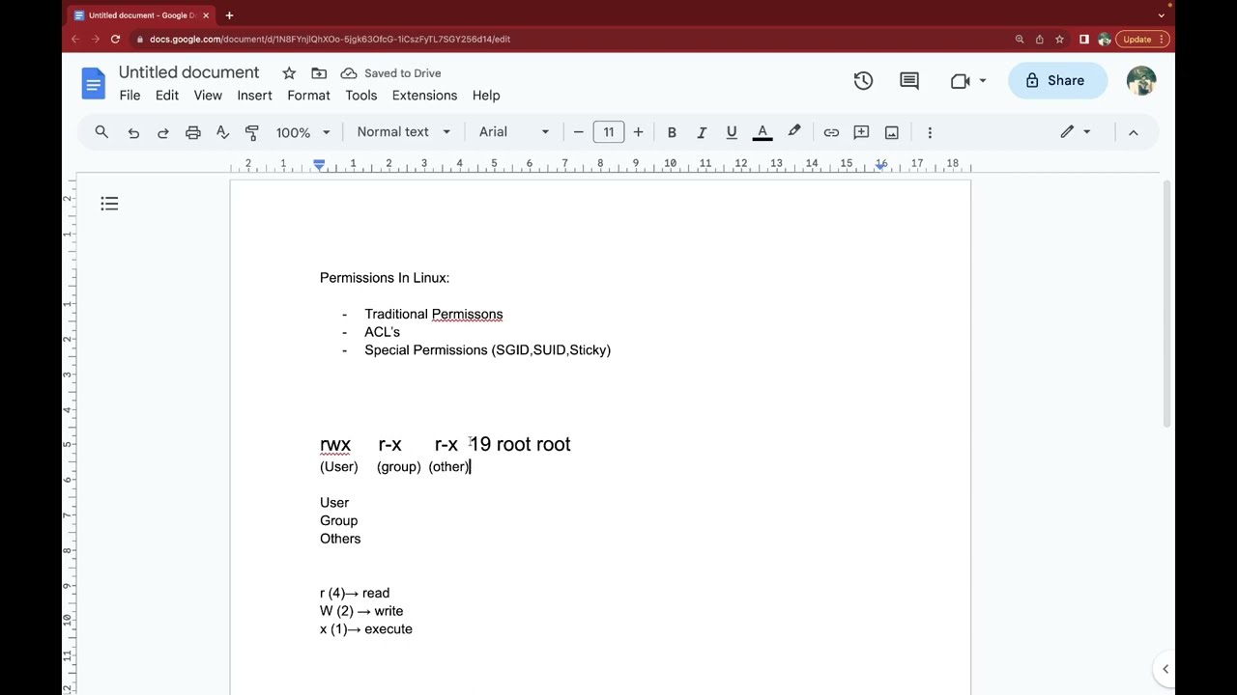The width and height of the screenshot is (1237, 695).
Task: Run spelling and grammar check
Action: click(x=222, y=132)
